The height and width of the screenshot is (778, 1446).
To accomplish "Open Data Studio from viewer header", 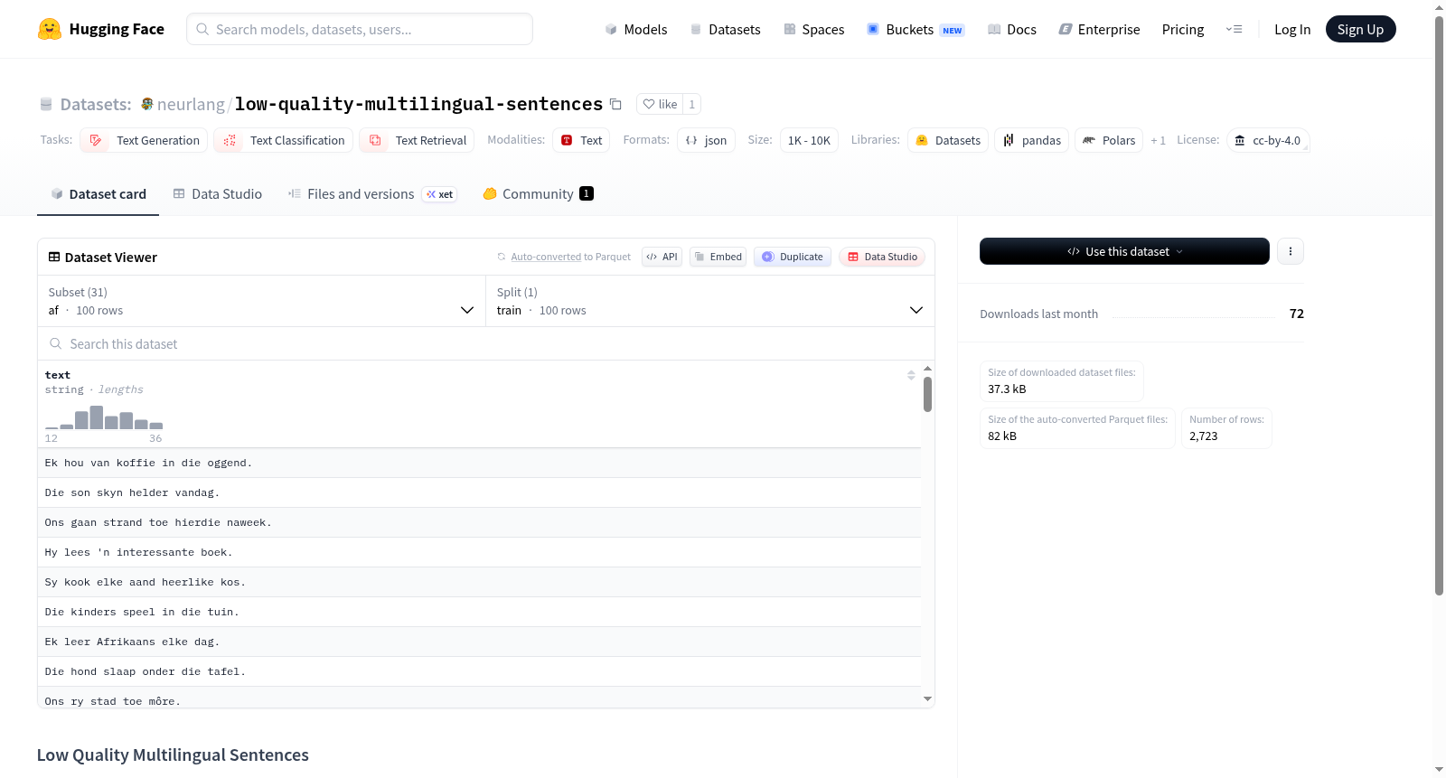I will 882,257.
